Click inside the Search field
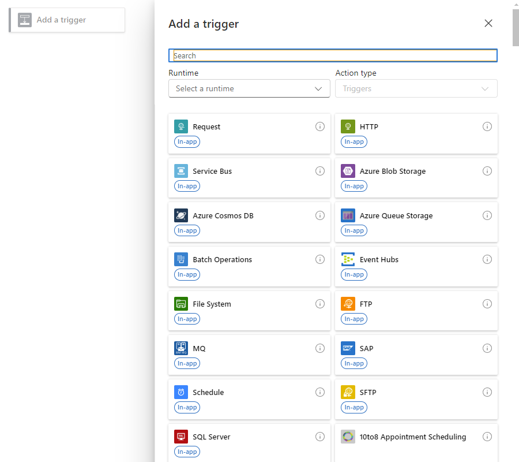This screenshot has width=519, height=462. pos(333,55)
